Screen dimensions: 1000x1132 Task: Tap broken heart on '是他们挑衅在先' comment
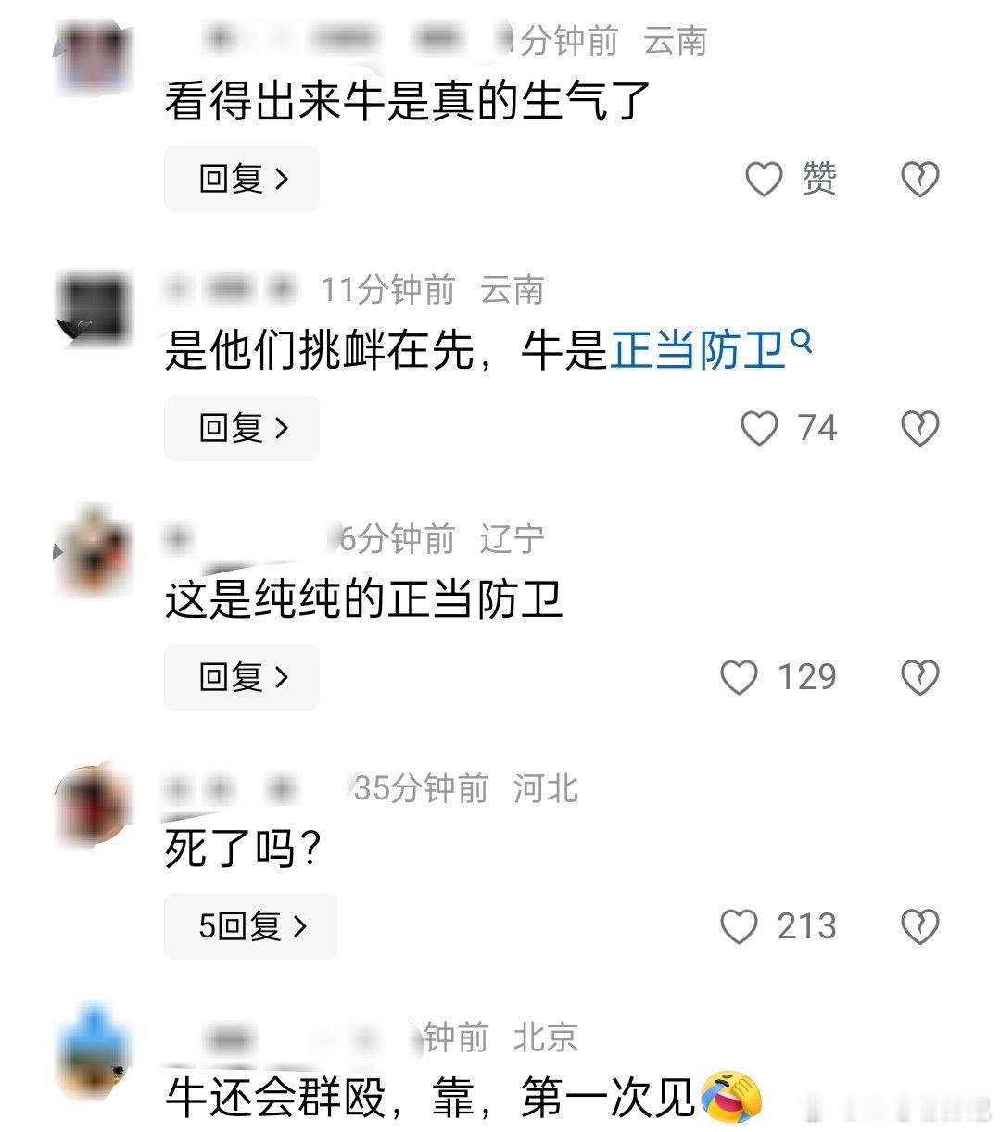click(x=920, y=428)
